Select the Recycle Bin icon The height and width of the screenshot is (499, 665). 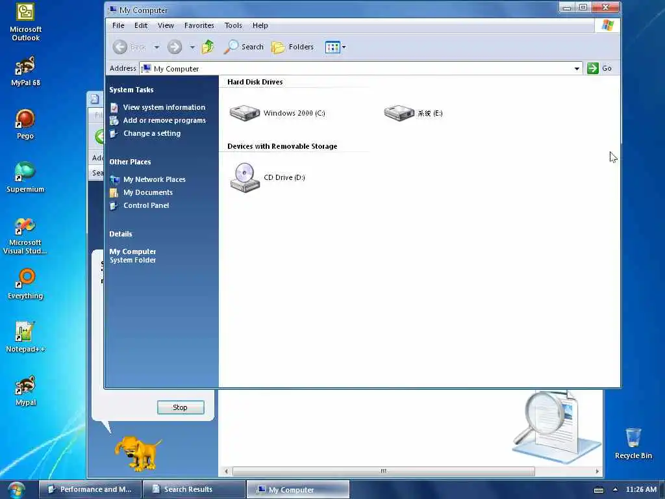(633, 443)
